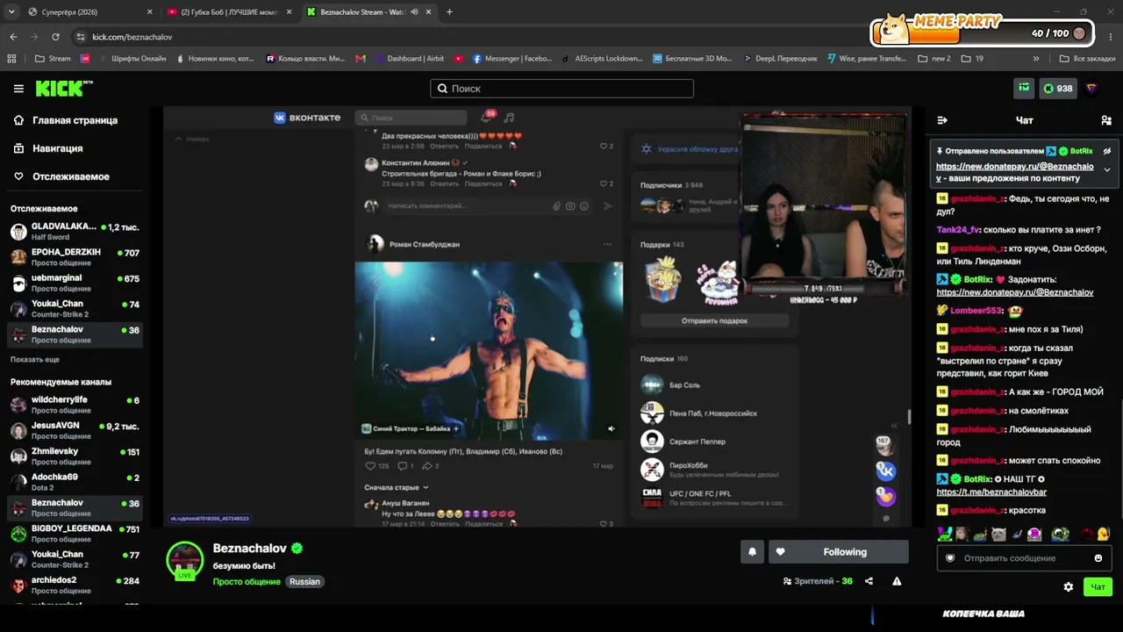This screenshot has width=1123, height=632.
Task: Open the chat identity shield icon
Action: pyautogui.click(x=949, y=558)
